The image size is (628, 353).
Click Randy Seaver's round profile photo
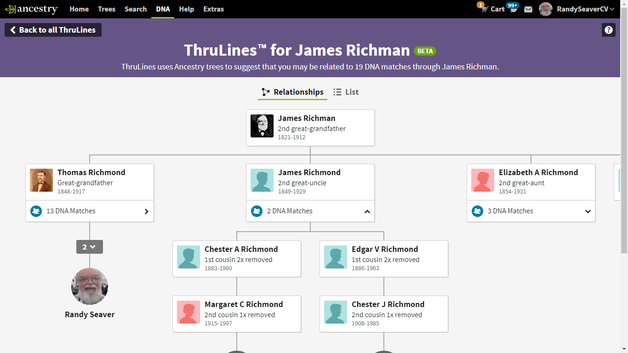pos(90,286)
